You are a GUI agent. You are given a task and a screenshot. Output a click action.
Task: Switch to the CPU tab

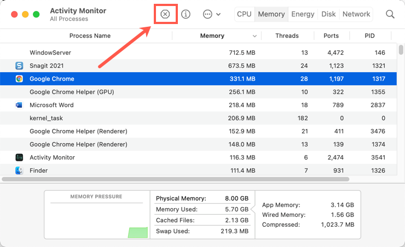244,14
